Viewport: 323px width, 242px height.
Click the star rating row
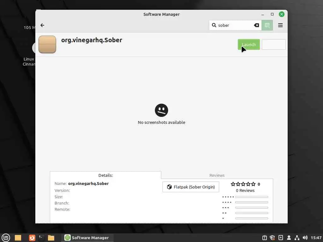[243, 184]
